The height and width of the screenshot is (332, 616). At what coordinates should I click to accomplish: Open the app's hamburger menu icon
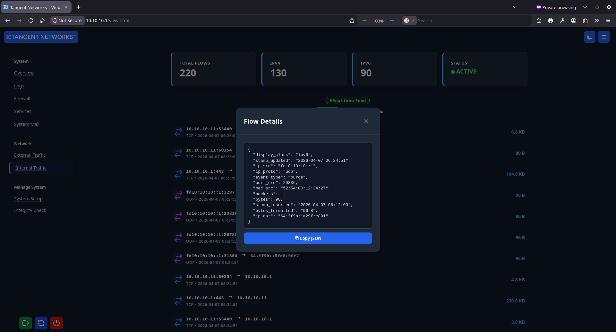coord(603,37)
